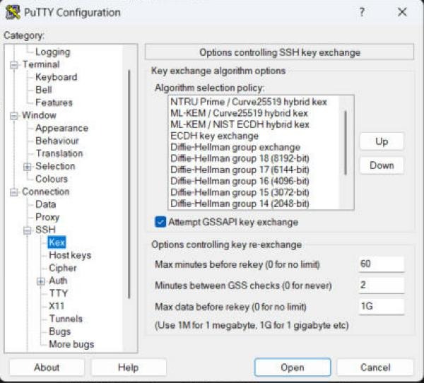The height and width of the screenshot is (383, 424).
Task: Select Diffie-Hellman group exchange entry
Action: point(254,147)
